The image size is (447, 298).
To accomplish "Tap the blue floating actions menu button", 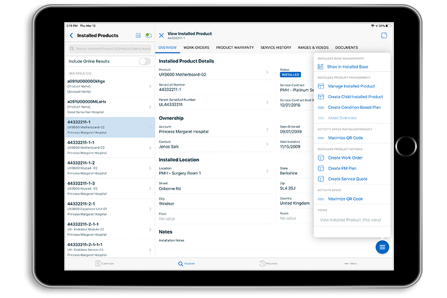I will point(382,247).
